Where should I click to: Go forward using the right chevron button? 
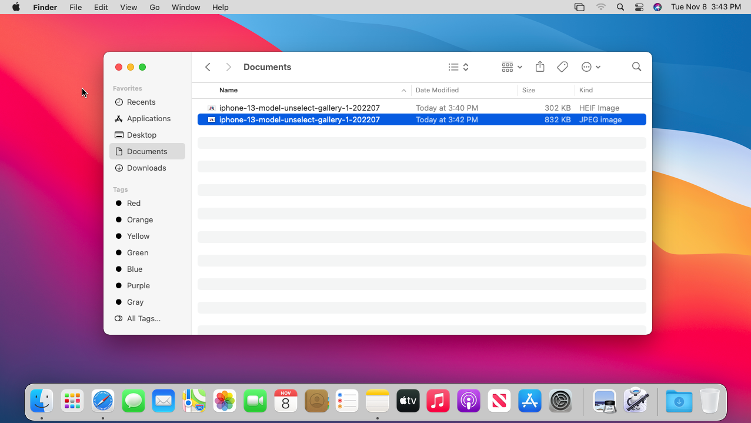[229, 67]
